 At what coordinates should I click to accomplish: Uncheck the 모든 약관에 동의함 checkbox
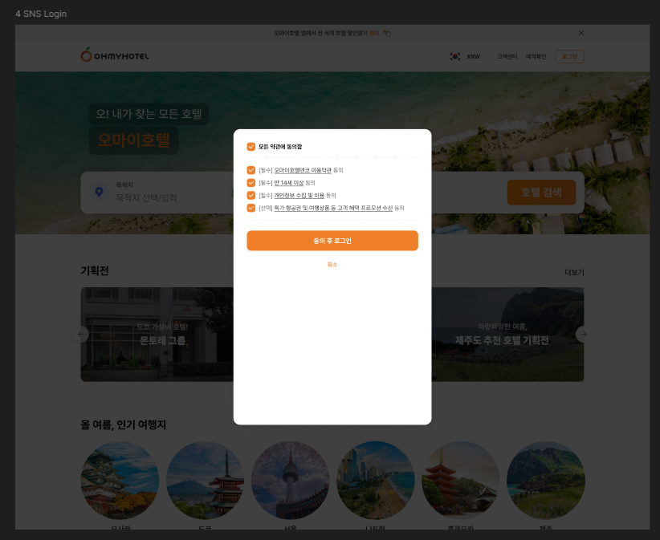tap(251, 147)
